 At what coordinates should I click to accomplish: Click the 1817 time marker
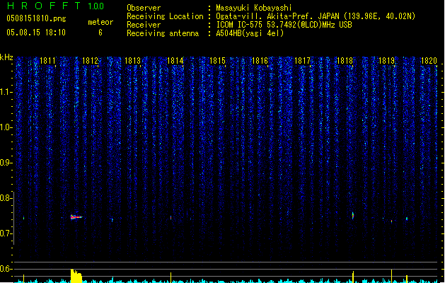pos(303,61)
